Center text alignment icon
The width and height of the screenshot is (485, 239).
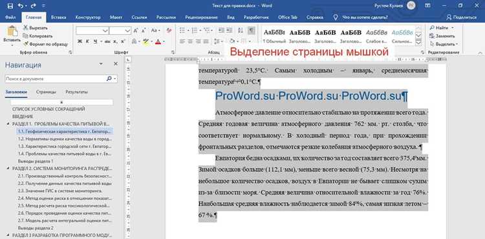(190, 41)
